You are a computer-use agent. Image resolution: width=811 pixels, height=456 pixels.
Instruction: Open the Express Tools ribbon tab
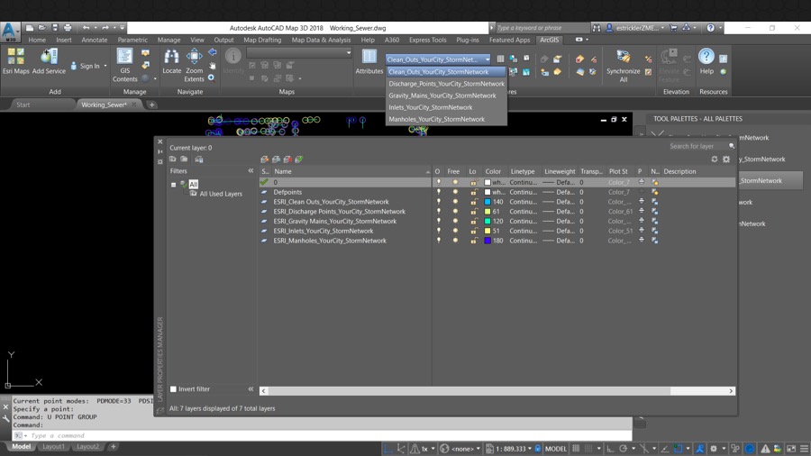[x=427, y=40]
